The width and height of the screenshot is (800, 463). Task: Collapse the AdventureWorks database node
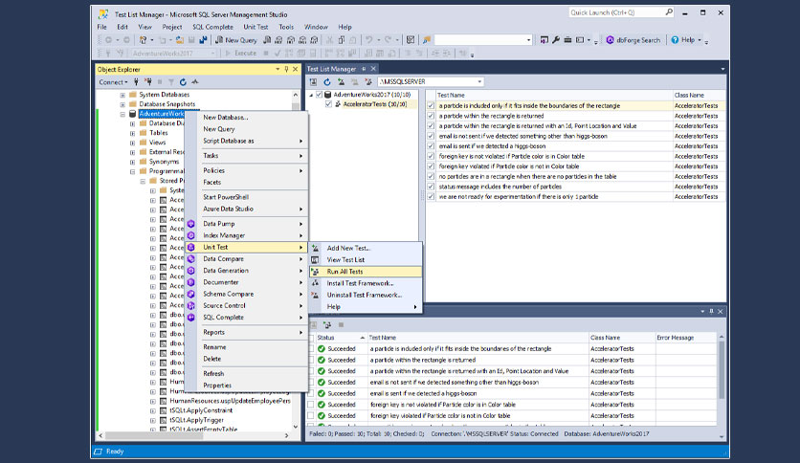122,114
